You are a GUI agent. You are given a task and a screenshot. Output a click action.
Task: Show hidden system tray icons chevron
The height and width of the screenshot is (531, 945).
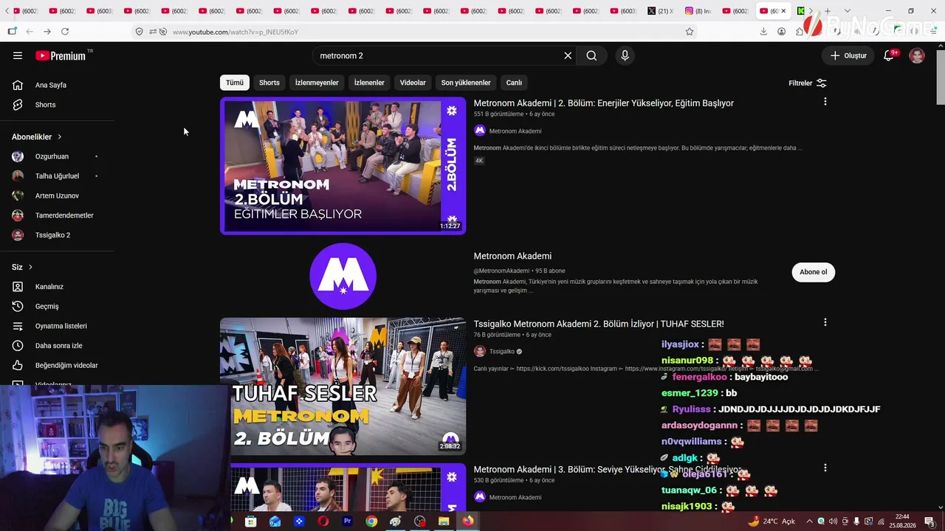(x=809, y=521)
